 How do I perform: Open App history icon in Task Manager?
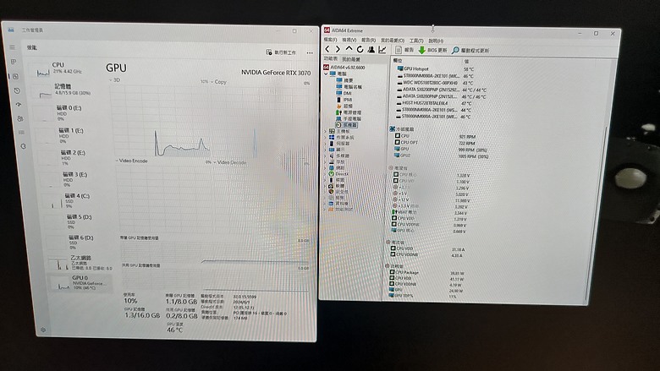[x=17, y=90]
